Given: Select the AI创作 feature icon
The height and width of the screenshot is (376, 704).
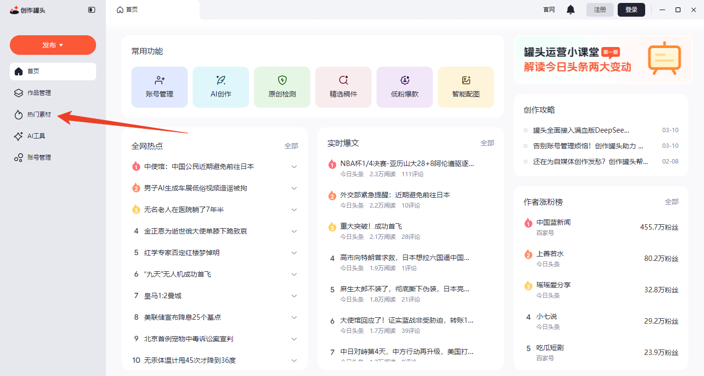Looking at the screenshot, I should pos(221,87).
